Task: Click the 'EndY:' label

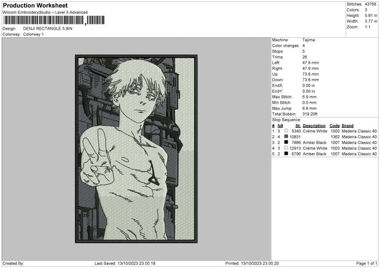Action: 277,92
